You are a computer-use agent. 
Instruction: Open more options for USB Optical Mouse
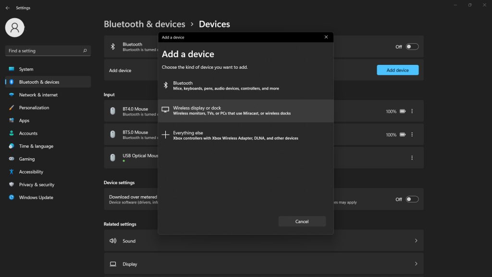412,158
